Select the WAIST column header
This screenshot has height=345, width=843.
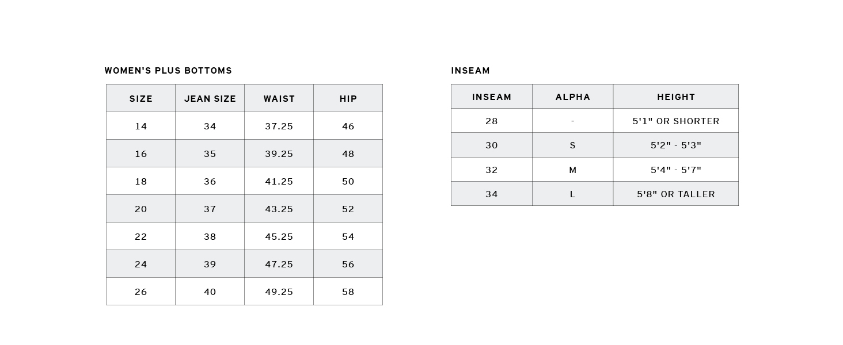pyautogui.click(x=279, y=99)
